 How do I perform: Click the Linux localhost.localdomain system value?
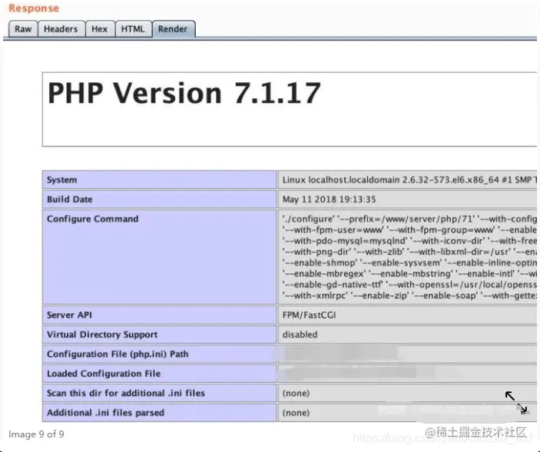pyautogui.click(x=409, y=180)
